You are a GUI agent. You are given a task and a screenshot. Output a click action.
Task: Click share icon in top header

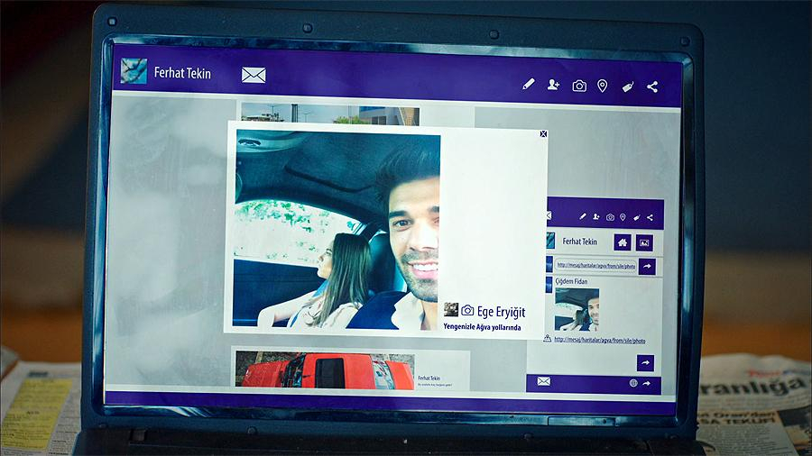652,87
